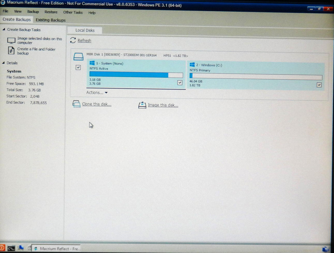Click the File and Folder backup icon
334x253 pixels.
click(11, 51)
